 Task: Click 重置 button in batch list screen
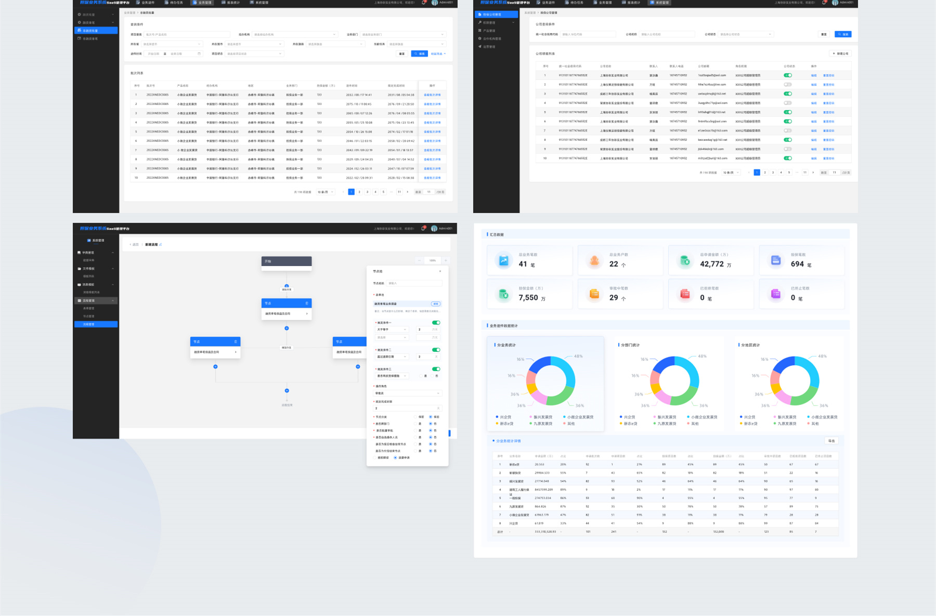(x=402, y=54)
